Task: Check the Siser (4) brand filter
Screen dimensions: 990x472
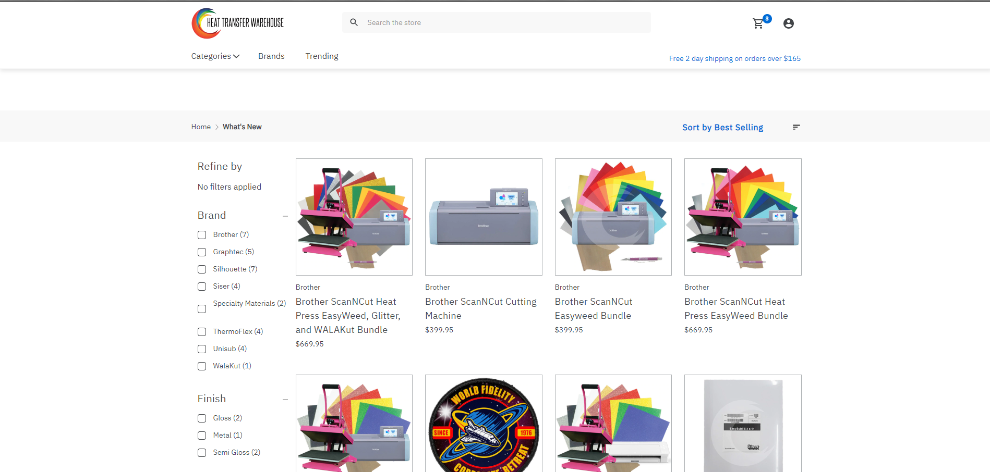Action: pyautogui.click(x=202, y=287)
